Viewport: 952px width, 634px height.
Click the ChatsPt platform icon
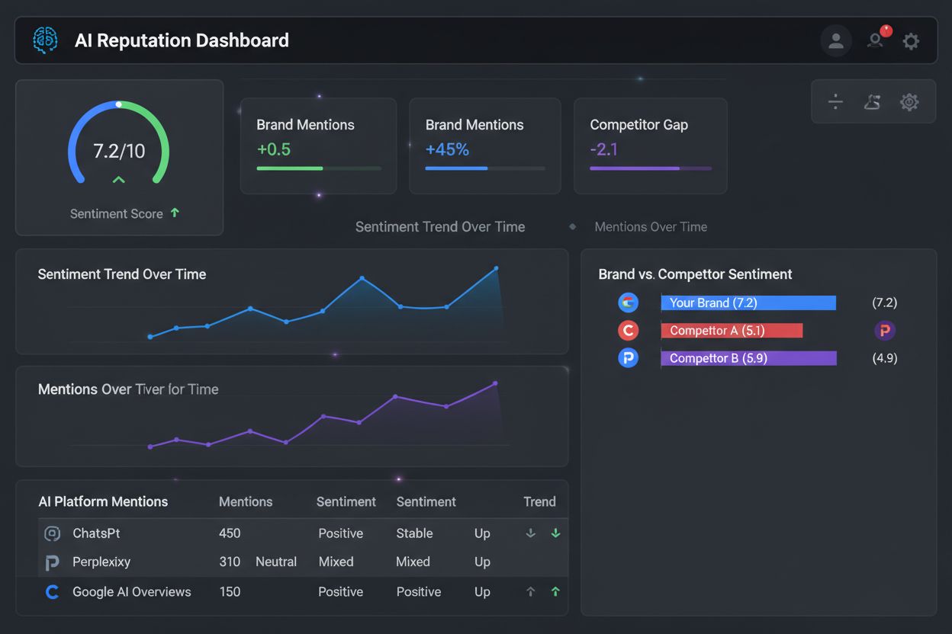52,533
